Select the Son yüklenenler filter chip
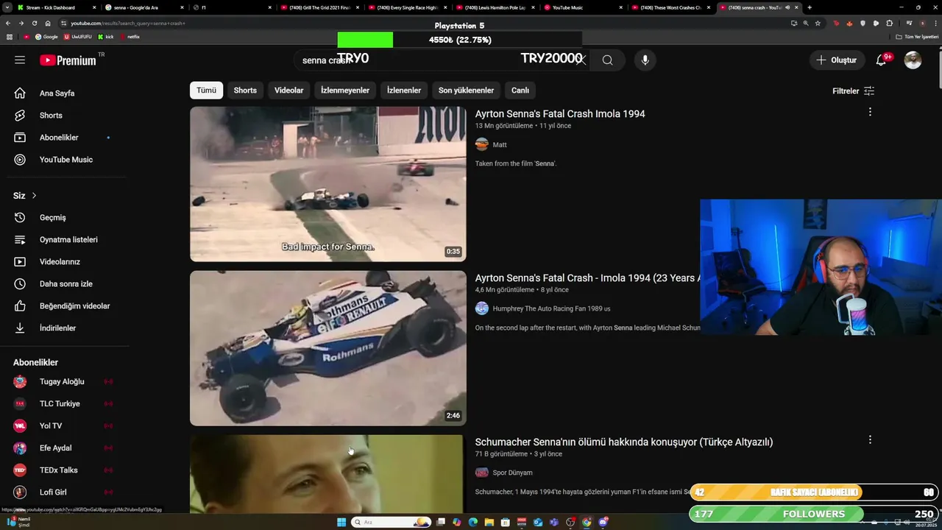This screenshot has width=942, height=530. pos(466,91)
